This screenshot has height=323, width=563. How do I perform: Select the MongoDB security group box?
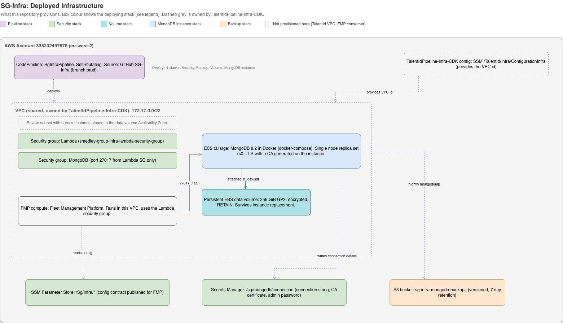tap(97, 160)
